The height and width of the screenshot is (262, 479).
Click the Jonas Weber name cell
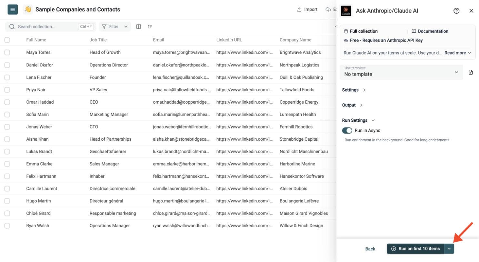coord(39,127)
